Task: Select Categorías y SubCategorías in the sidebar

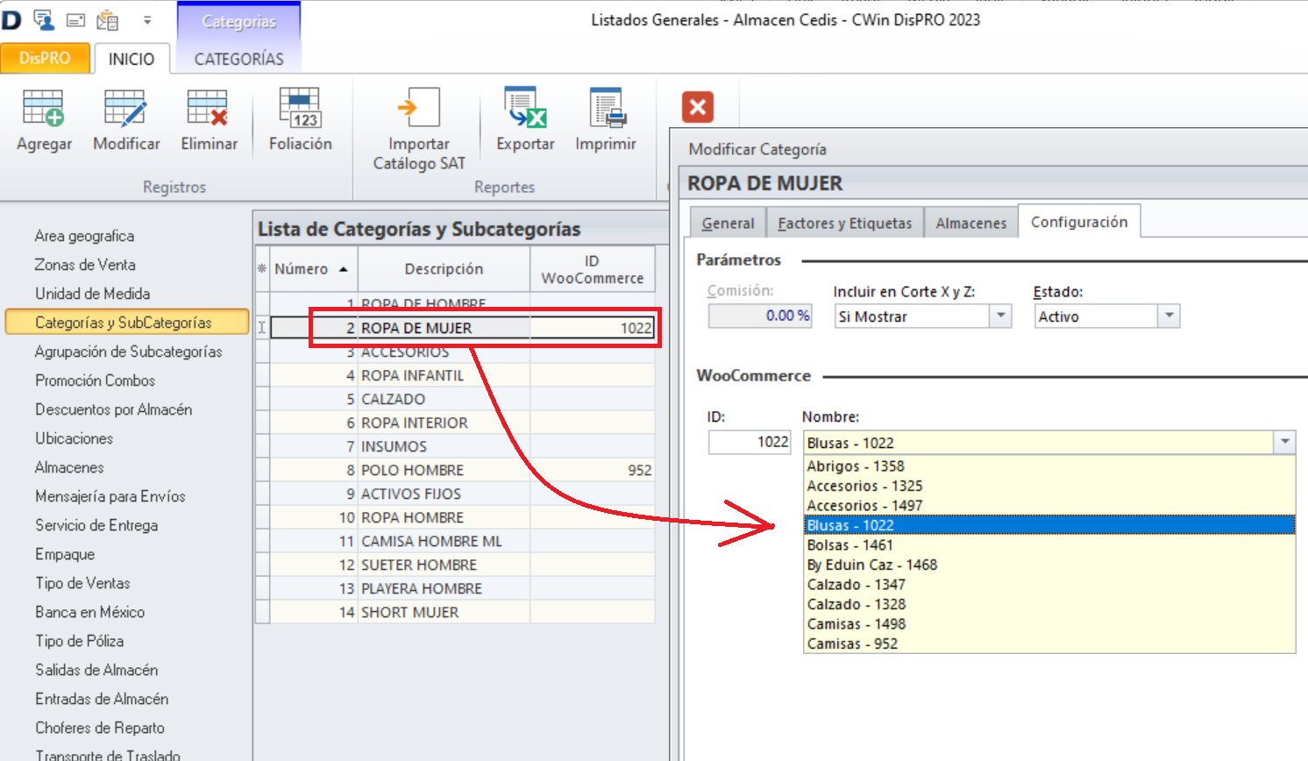Action: click(x=125, y=322)
